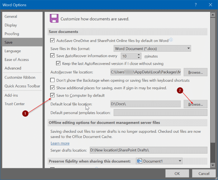The height and width of the screenshot is (180, 218).
Task: Close the Word Options window
Action: tap(211, 5)
